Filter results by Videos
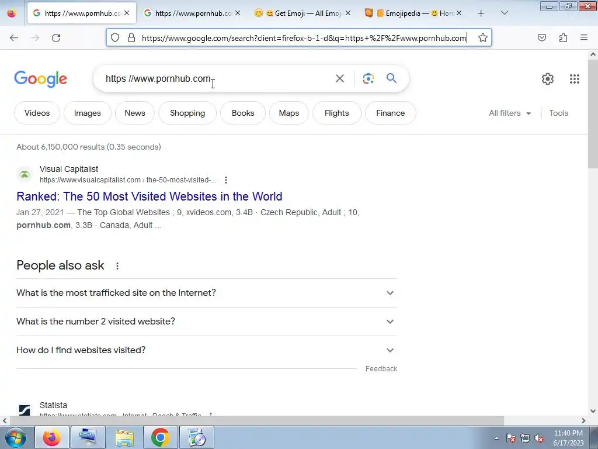Screen dimensions: 598x449 click(37, 113)
